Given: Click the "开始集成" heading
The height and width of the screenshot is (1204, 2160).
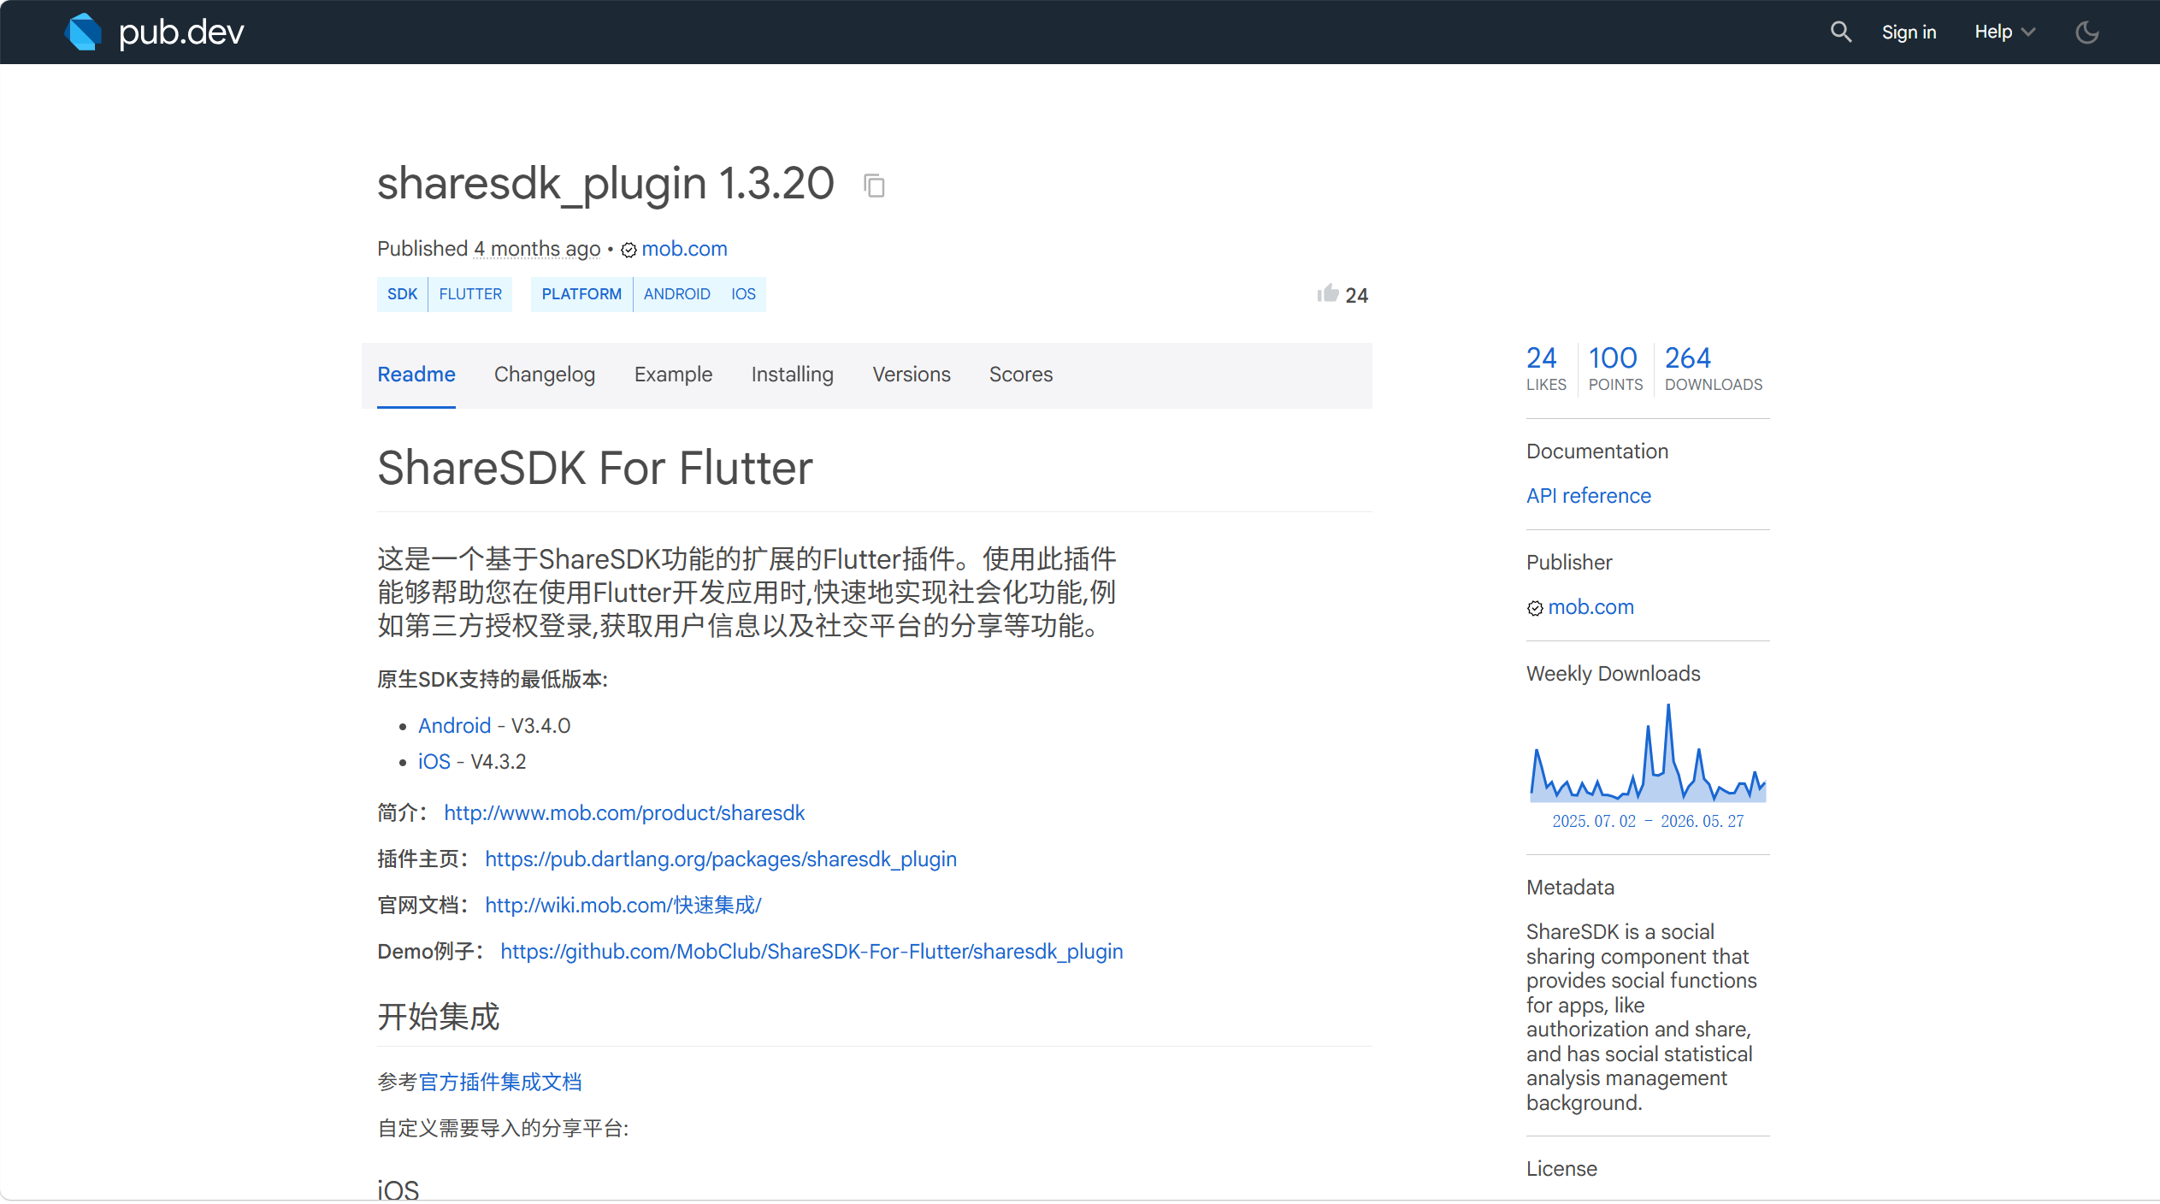Looking at the screenshot, I should [439, 1018].
